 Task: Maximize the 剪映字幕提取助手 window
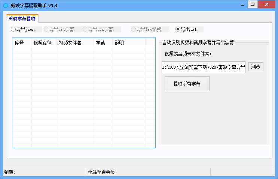pos(253,4)
